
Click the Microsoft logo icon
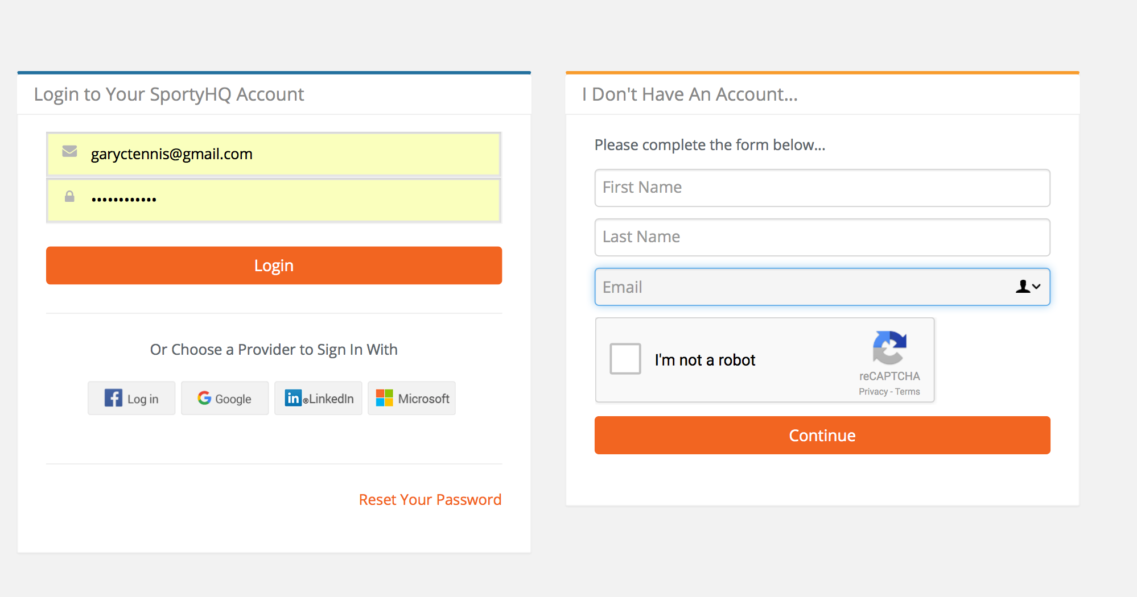point(385,398)
